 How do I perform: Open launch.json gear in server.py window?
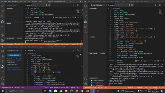(x=106, y=5)
